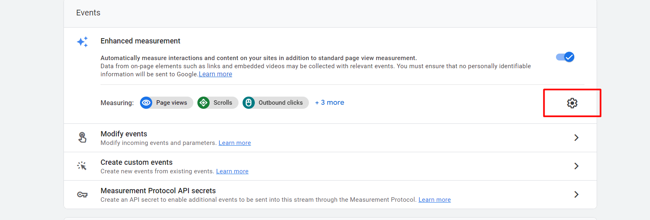
Task: Click the Page views eye icon
Action: click(x=146, y=103)
